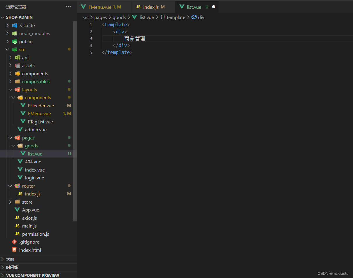Image resolution: width=353 pixels, height=278 pixels.
Task: Click the Vue icon next to login.vue
Action: pyautogui.click(x=20, y=178)
